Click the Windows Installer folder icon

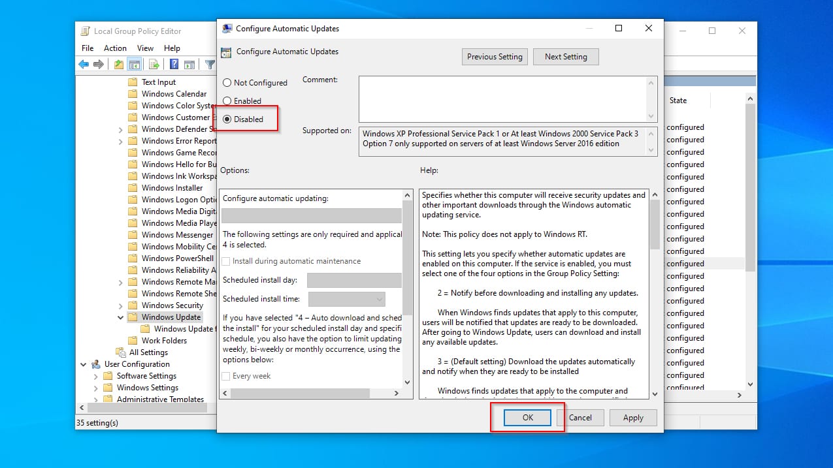pos(133,188)
